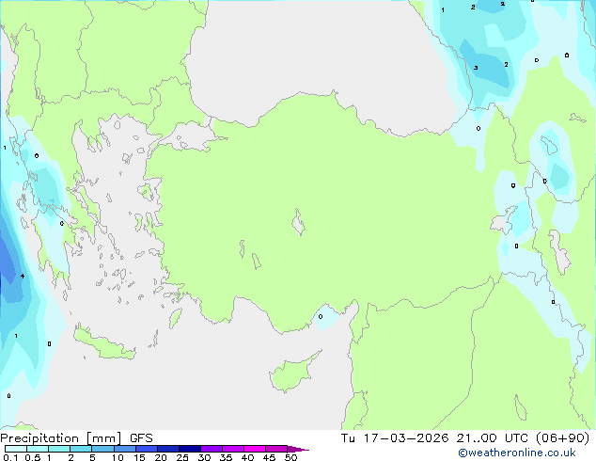596x461 pixels.
Task: Click the "25" legend scale label
Action: click(182, 457)
